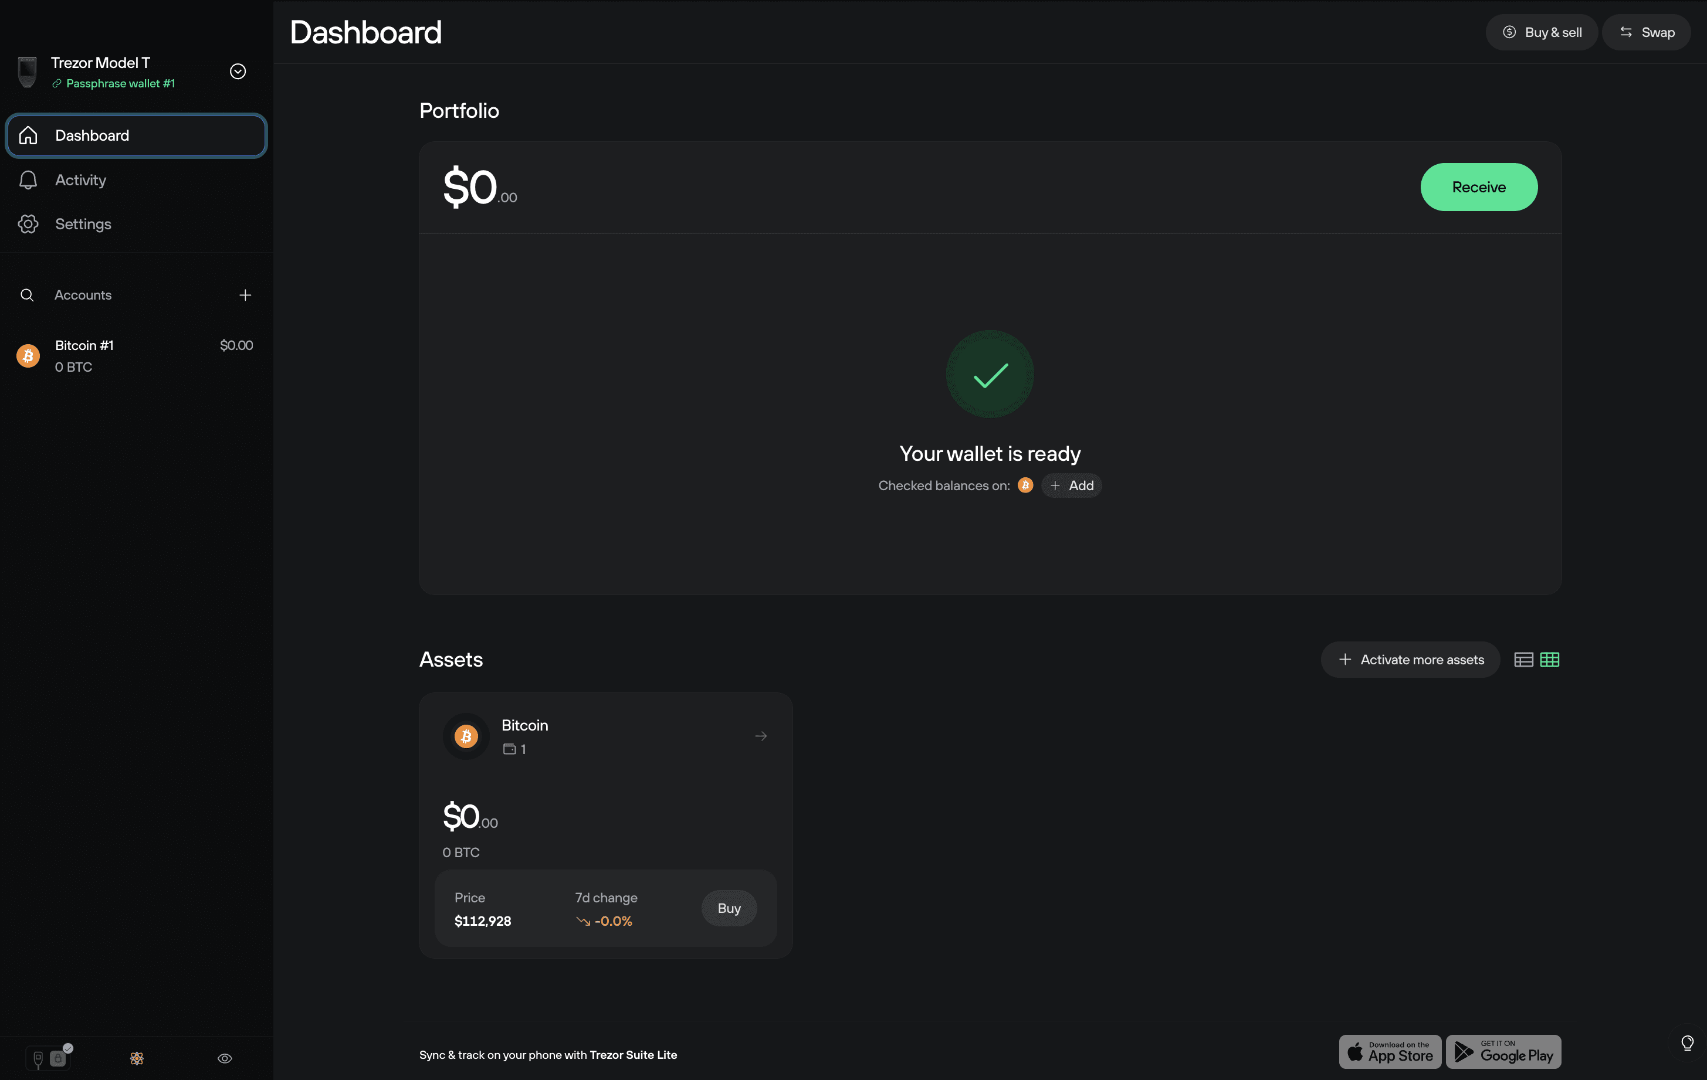Open the Tor atom icon
The height and width of the screenshot is (1080, 1707).
pyautogui.click(x=137, y=1059)
